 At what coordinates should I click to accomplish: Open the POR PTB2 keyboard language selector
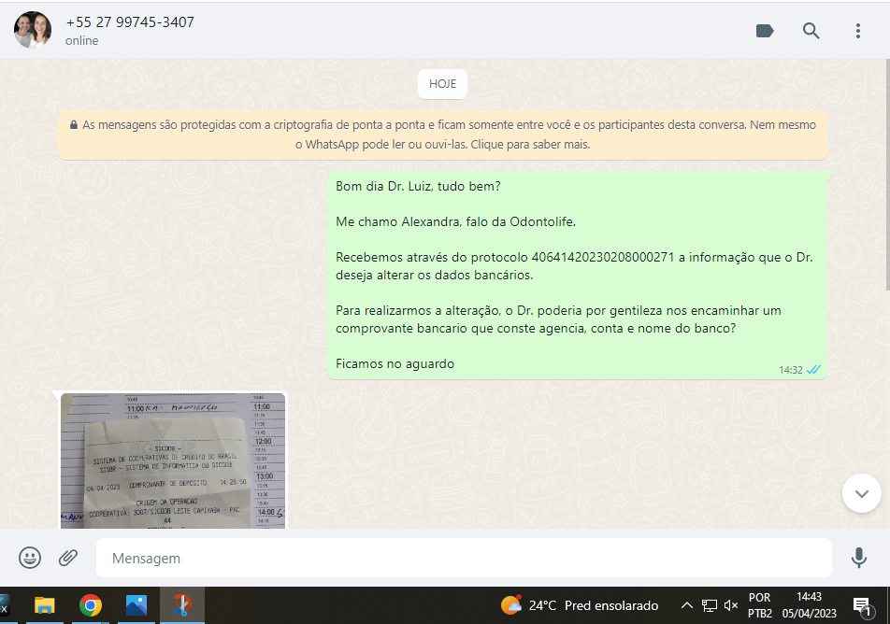tap(760, 605)
